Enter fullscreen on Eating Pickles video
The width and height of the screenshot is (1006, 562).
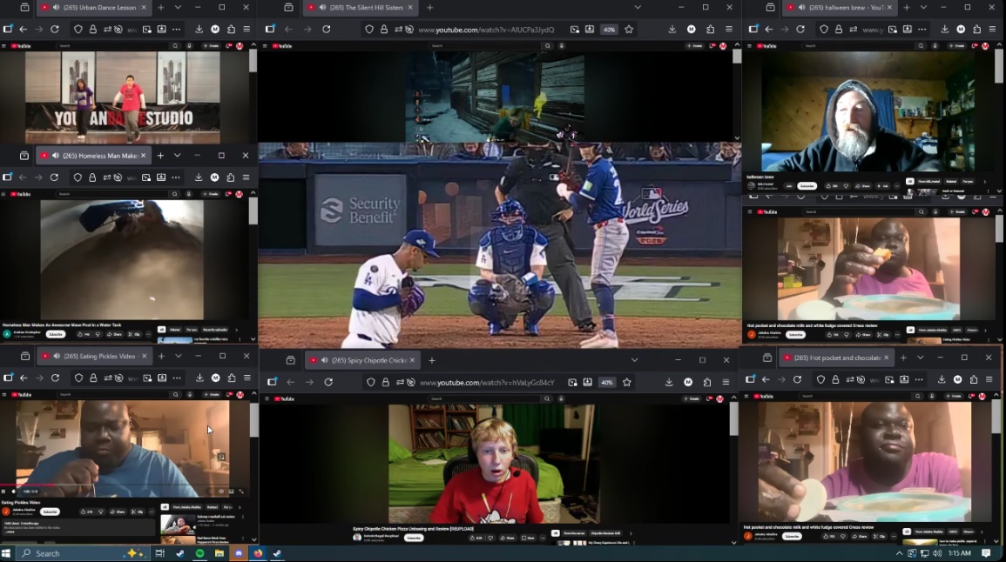241,492
